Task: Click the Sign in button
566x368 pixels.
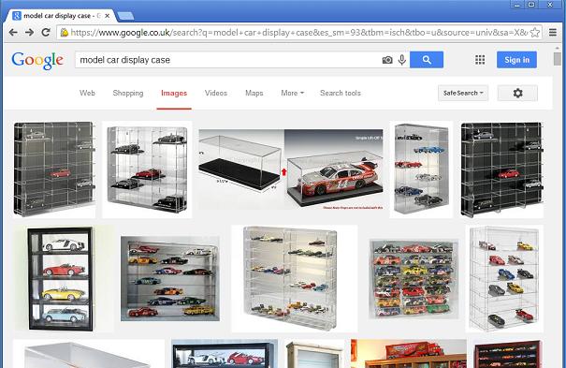Action: [x=517, y=60]
